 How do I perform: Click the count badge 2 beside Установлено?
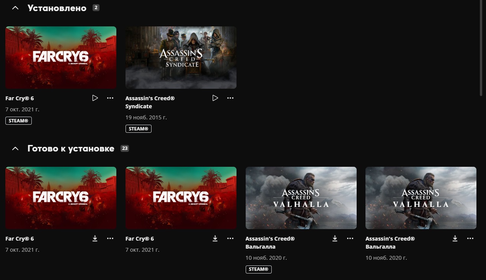pyautogui.click(x=96, y=8)
